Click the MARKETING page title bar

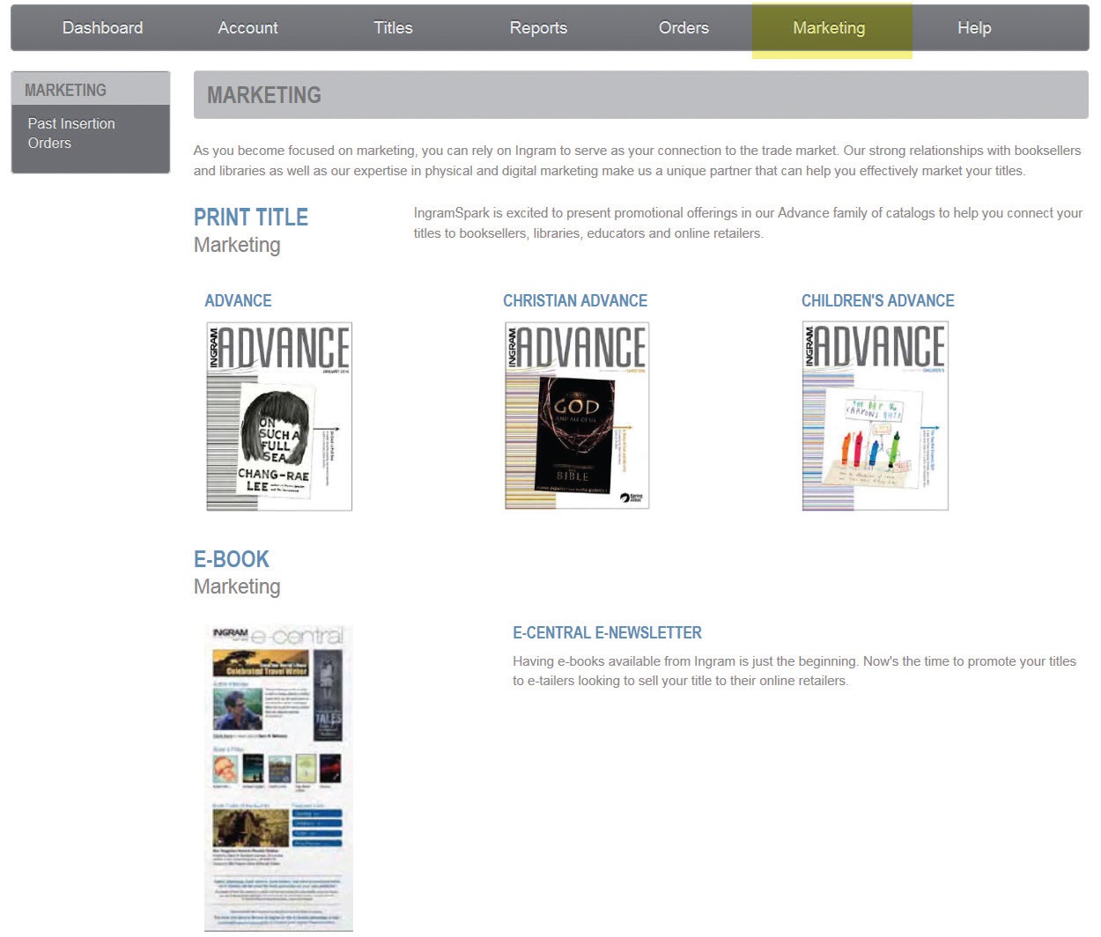coord(640,95)
